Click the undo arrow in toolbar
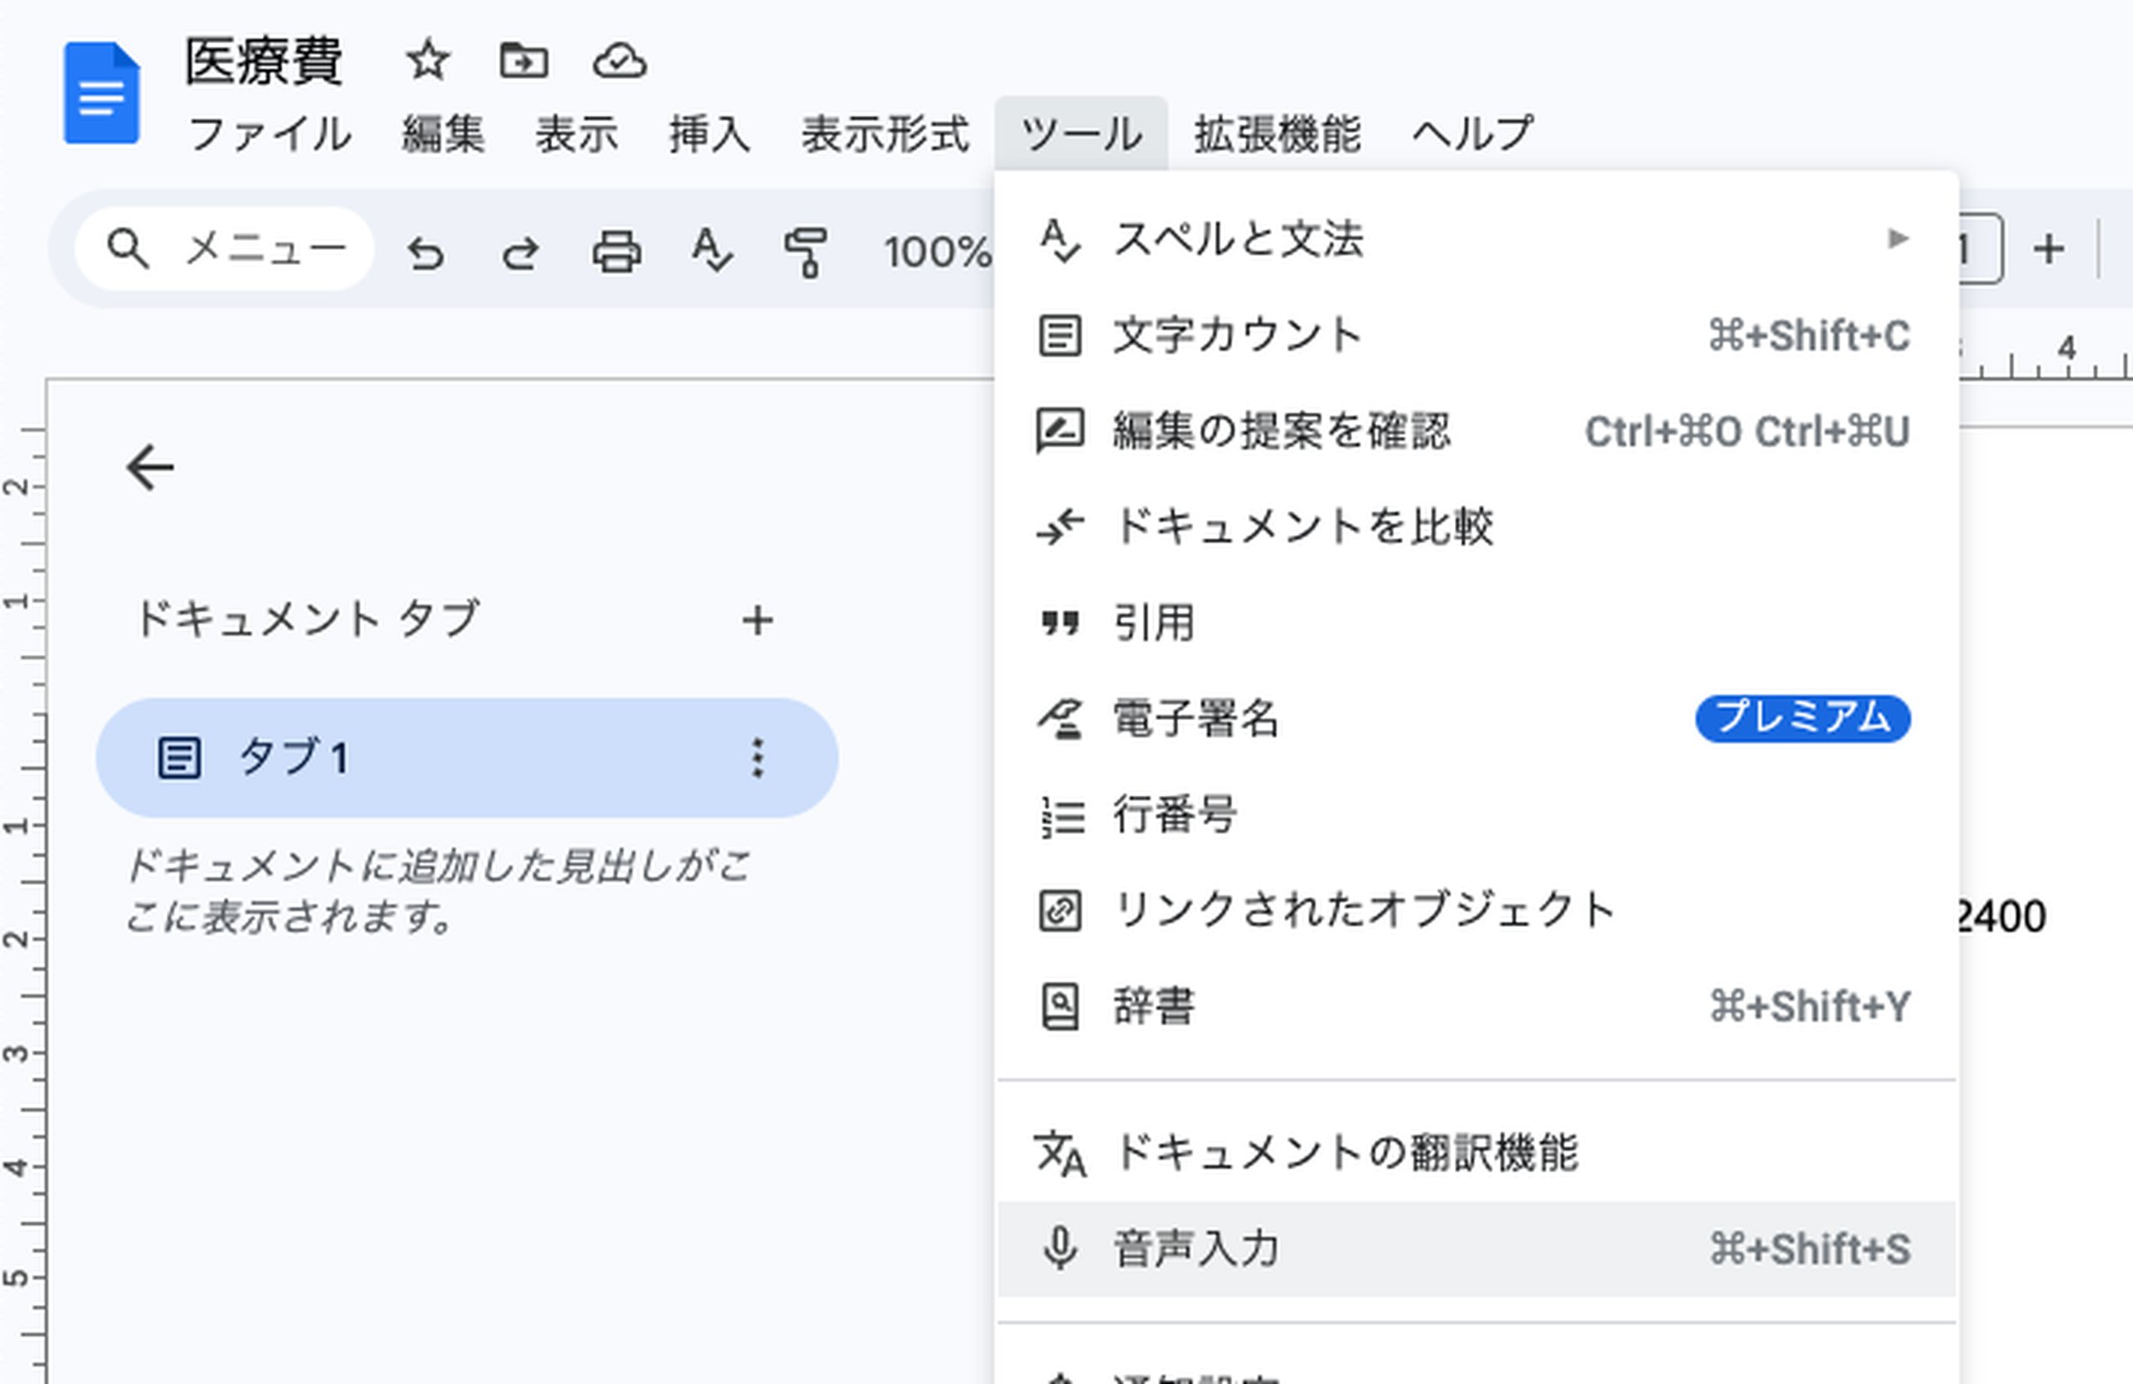2133x1384 pixels. (x=426, y=252)
